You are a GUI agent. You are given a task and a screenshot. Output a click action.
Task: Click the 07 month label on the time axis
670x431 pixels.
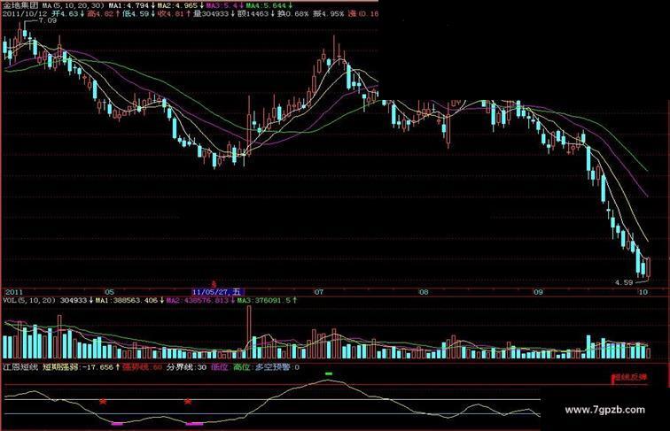[x=319, y=292]
